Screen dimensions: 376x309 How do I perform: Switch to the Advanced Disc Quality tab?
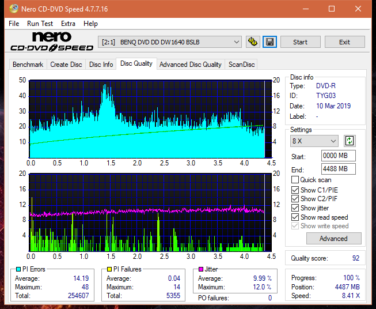(191, 65)
